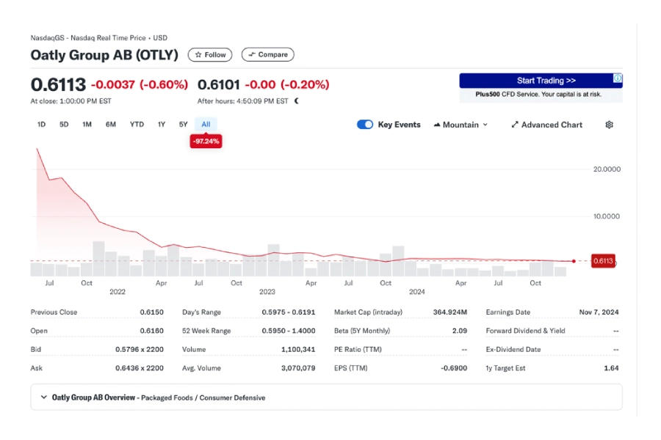This screenshot has width=661, height=440.
Task: Click the Start Trading ad button
Action: [541, 81]
